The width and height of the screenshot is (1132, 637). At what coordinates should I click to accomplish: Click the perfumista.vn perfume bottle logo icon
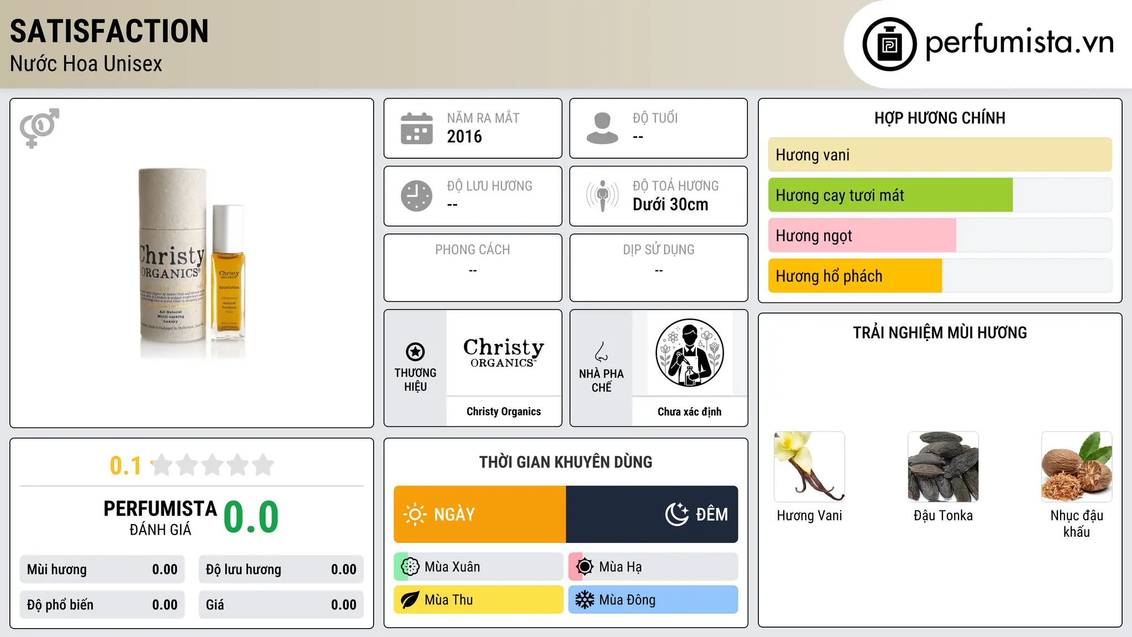tap(889, 44)
